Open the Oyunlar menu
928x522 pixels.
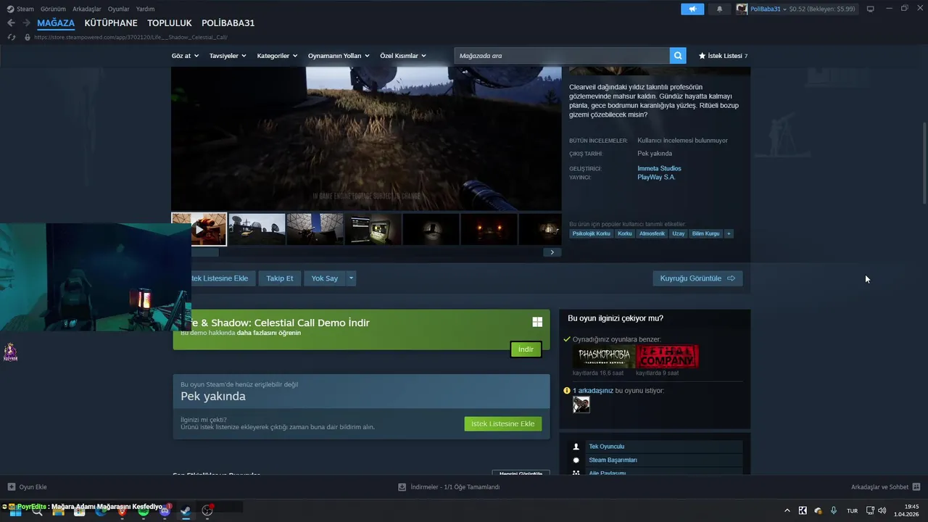click(x=118, y=9)
